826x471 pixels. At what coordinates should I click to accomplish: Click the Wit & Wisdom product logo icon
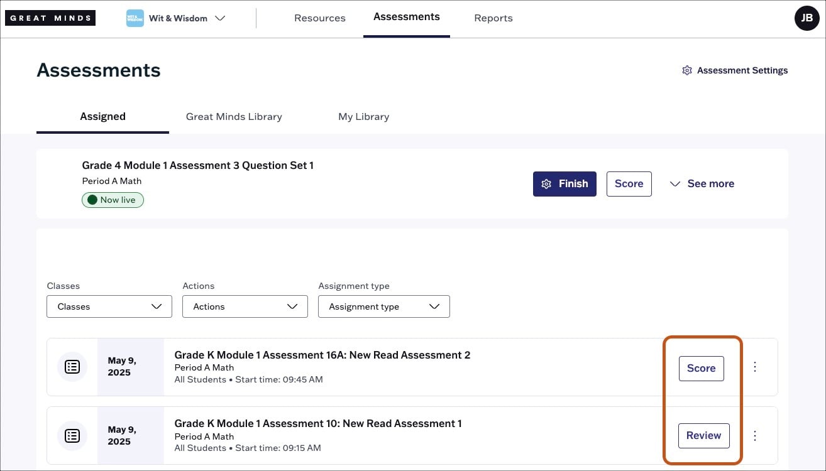click(134, 18)
